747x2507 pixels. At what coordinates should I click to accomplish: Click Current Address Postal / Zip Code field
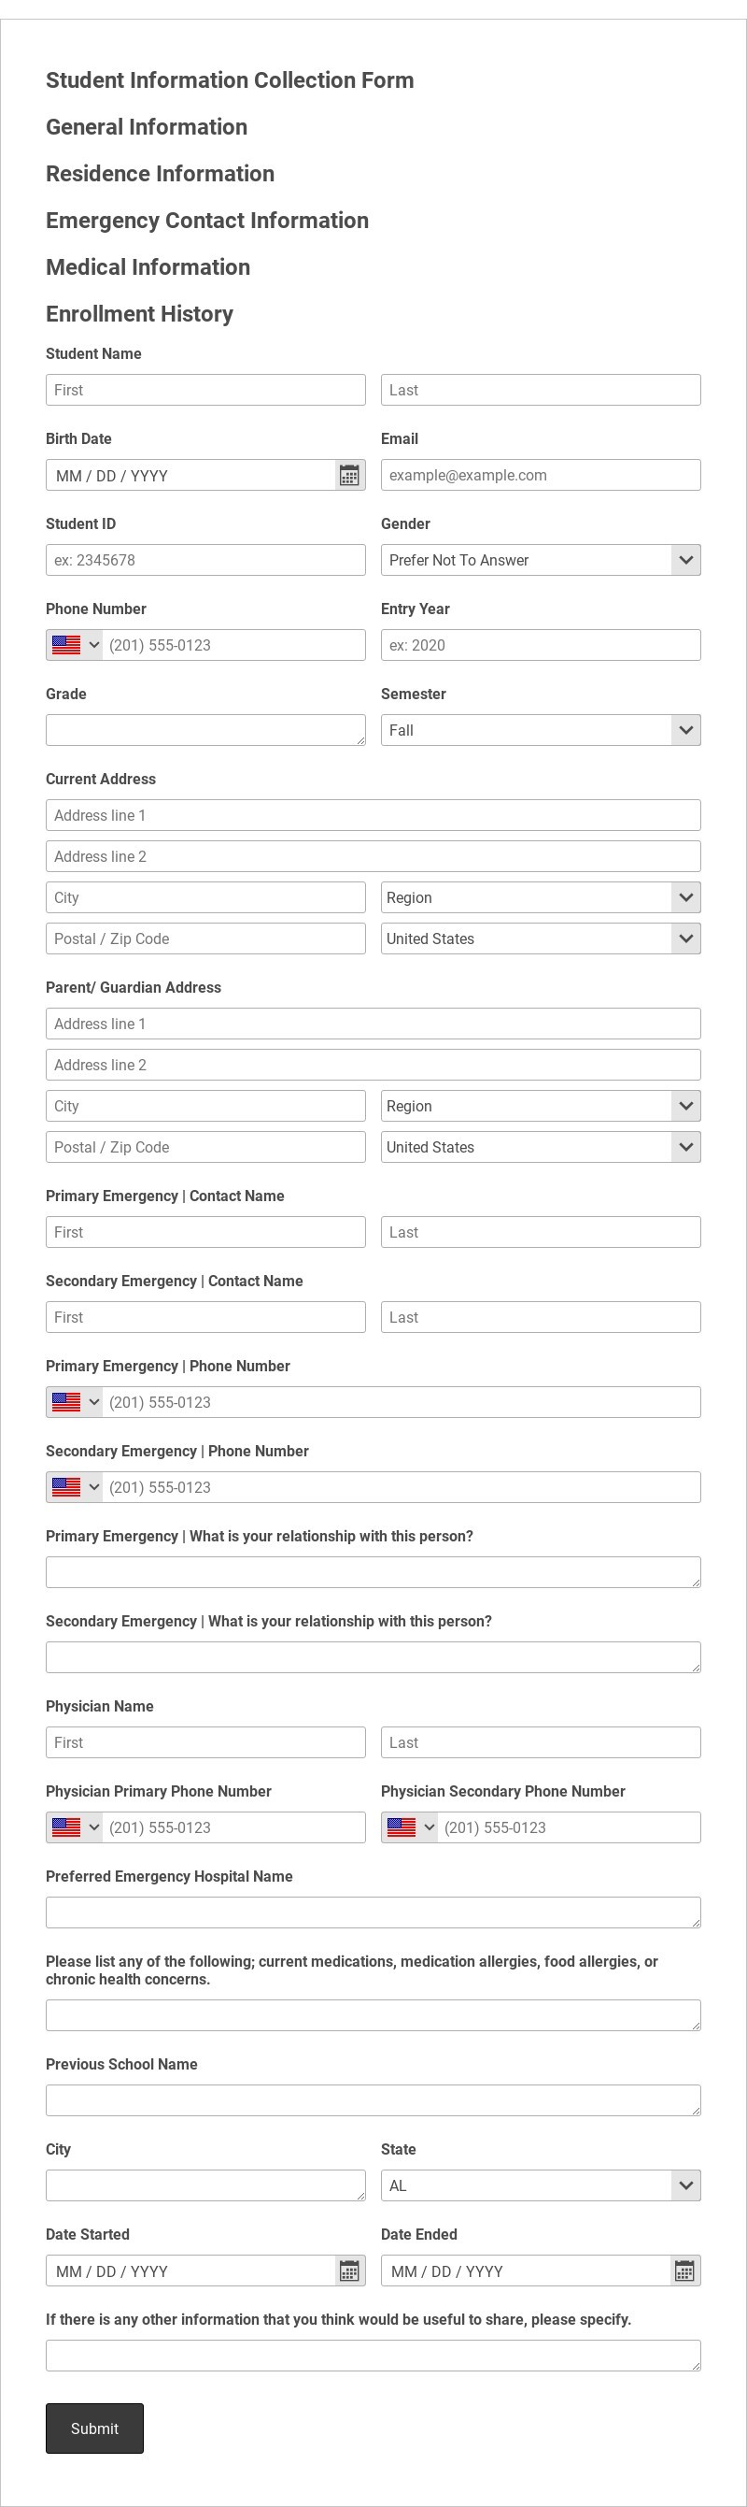205,938
